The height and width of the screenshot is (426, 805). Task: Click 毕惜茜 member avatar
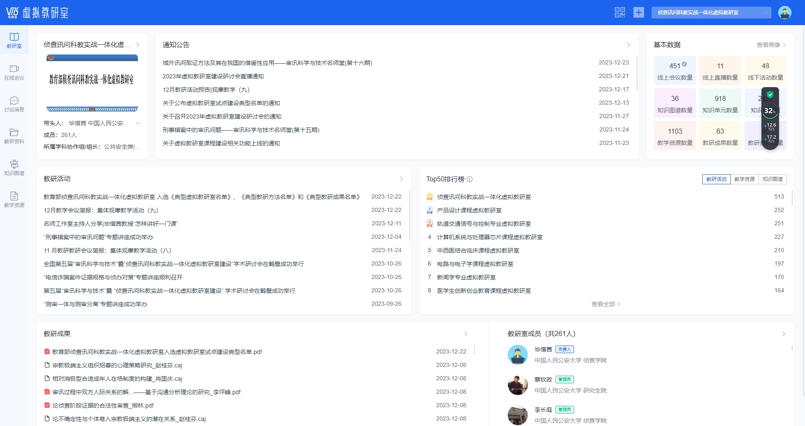518,355
